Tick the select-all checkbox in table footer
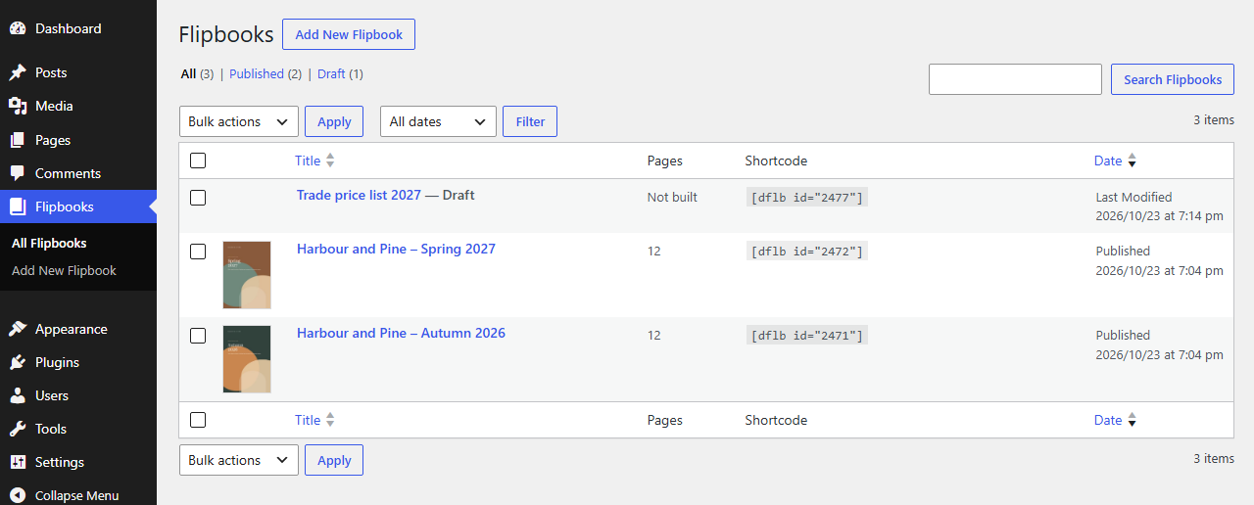The height and width of the screenshot is (505, 1254). pyautogui.click(x=198, y=420)
